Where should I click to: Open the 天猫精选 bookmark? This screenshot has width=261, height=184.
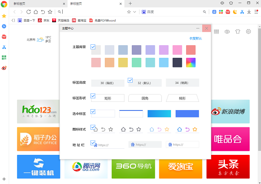click(60, 20)
